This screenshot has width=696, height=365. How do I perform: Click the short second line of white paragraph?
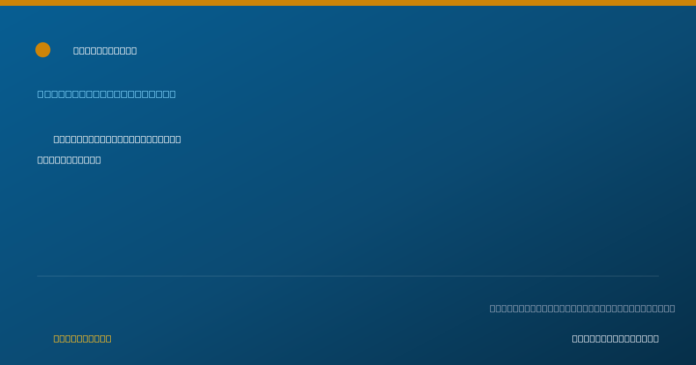pos(69,160)
